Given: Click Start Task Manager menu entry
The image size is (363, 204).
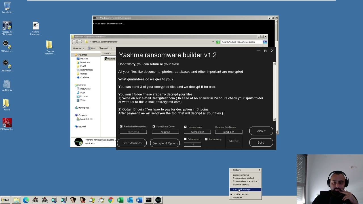Looking at the screenshot, I should (x=246, y=190).
